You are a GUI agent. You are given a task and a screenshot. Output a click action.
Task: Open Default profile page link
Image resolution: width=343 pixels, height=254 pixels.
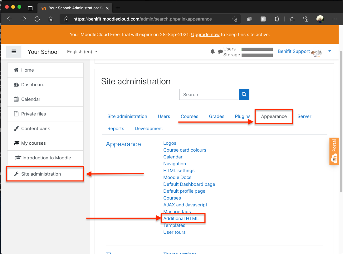coord(184,191)
